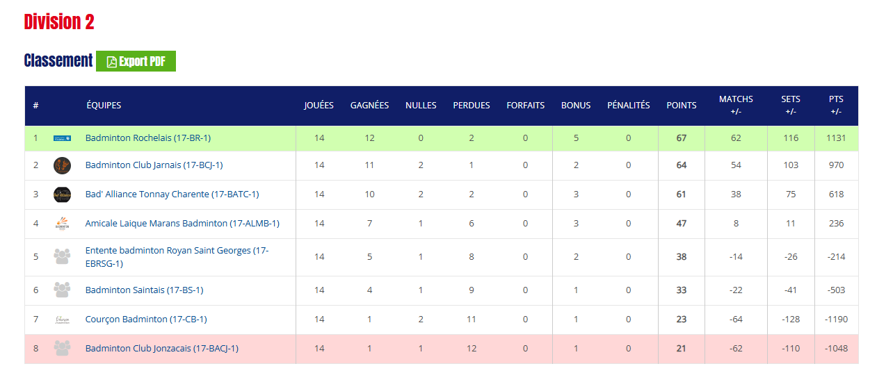
Task: Click Amicale Laique Marans Badminton logo
Action: (62, 224)
